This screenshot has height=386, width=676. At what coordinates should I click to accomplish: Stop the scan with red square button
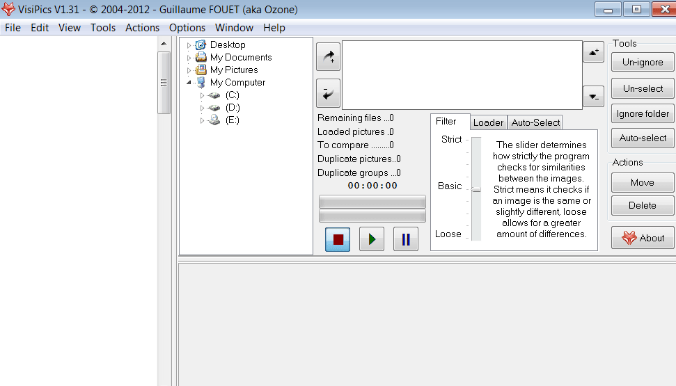point(338,239)
